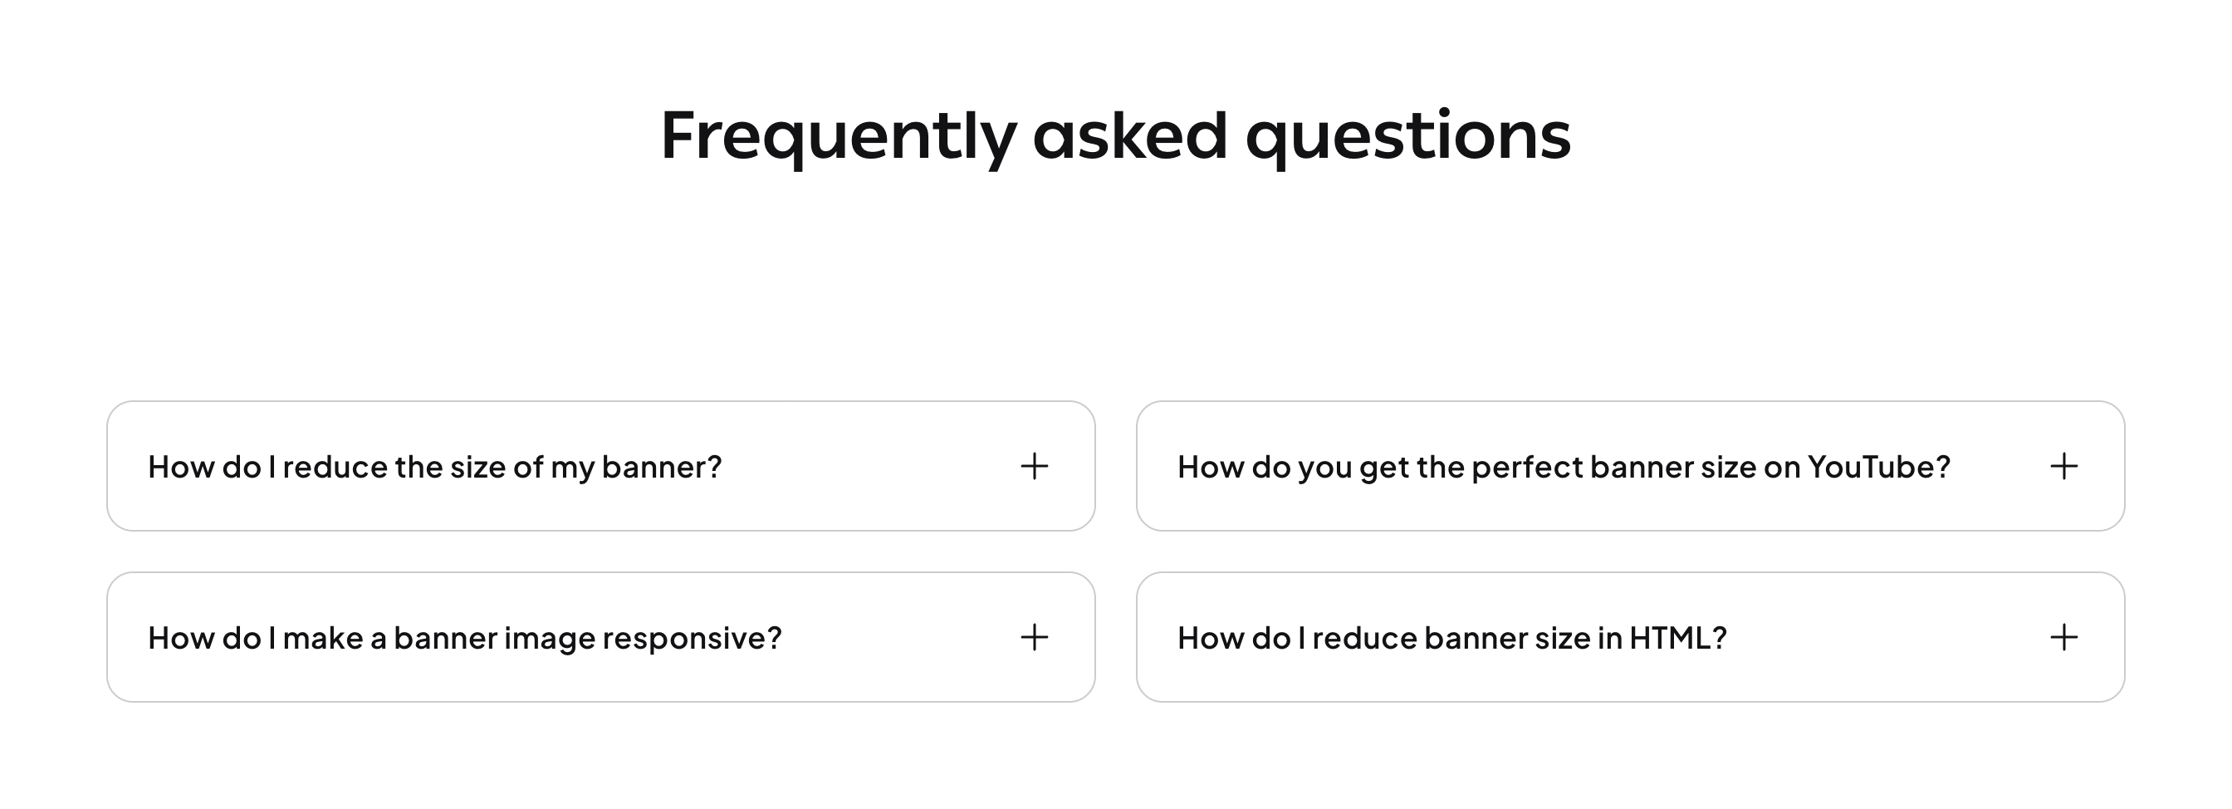Click the question text about reducing my banner size

[434, 467]
